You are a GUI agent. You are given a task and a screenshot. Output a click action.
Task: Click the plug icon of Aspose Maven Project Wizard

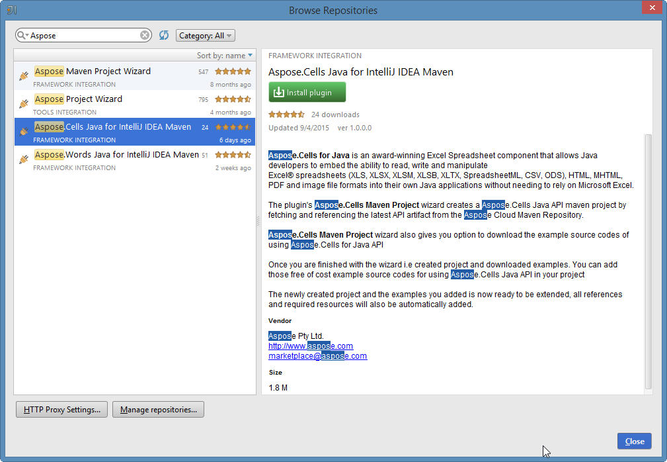[24, 76]
